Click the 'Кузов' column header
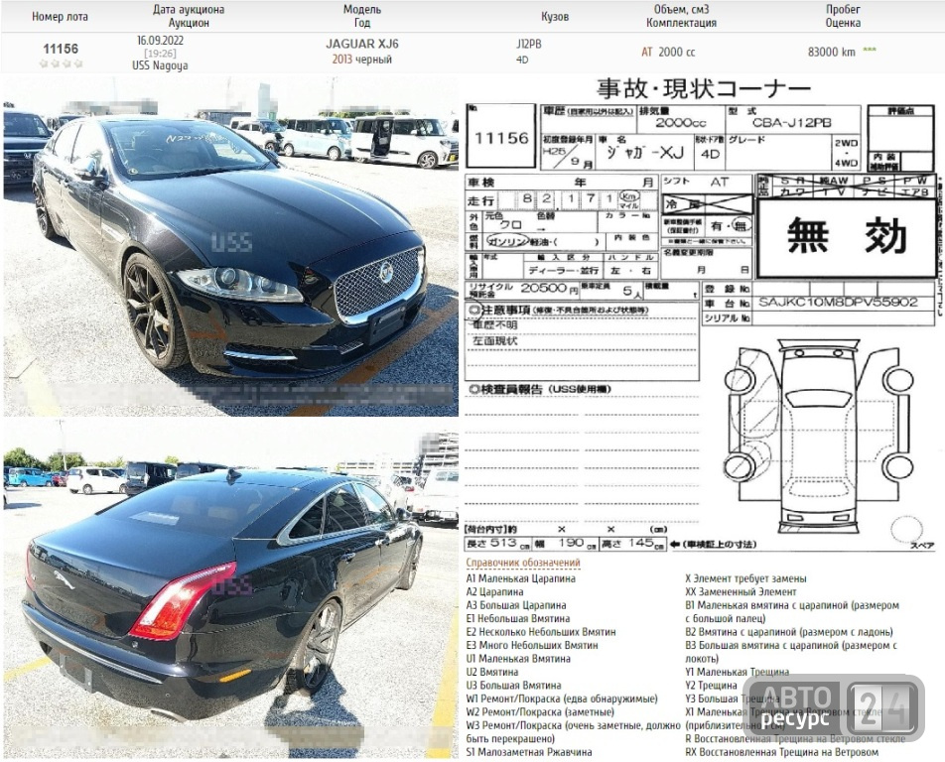Viewport: 945px width, 762px height. pyautogui.click(x=555, y=16)
